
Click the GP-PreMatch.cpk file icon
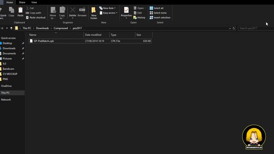pyautogui.click(x=31, y=41)
